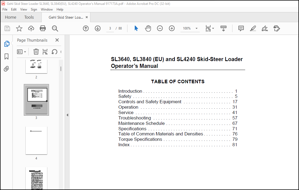Select page 4 thumbnail

(36, 140)
